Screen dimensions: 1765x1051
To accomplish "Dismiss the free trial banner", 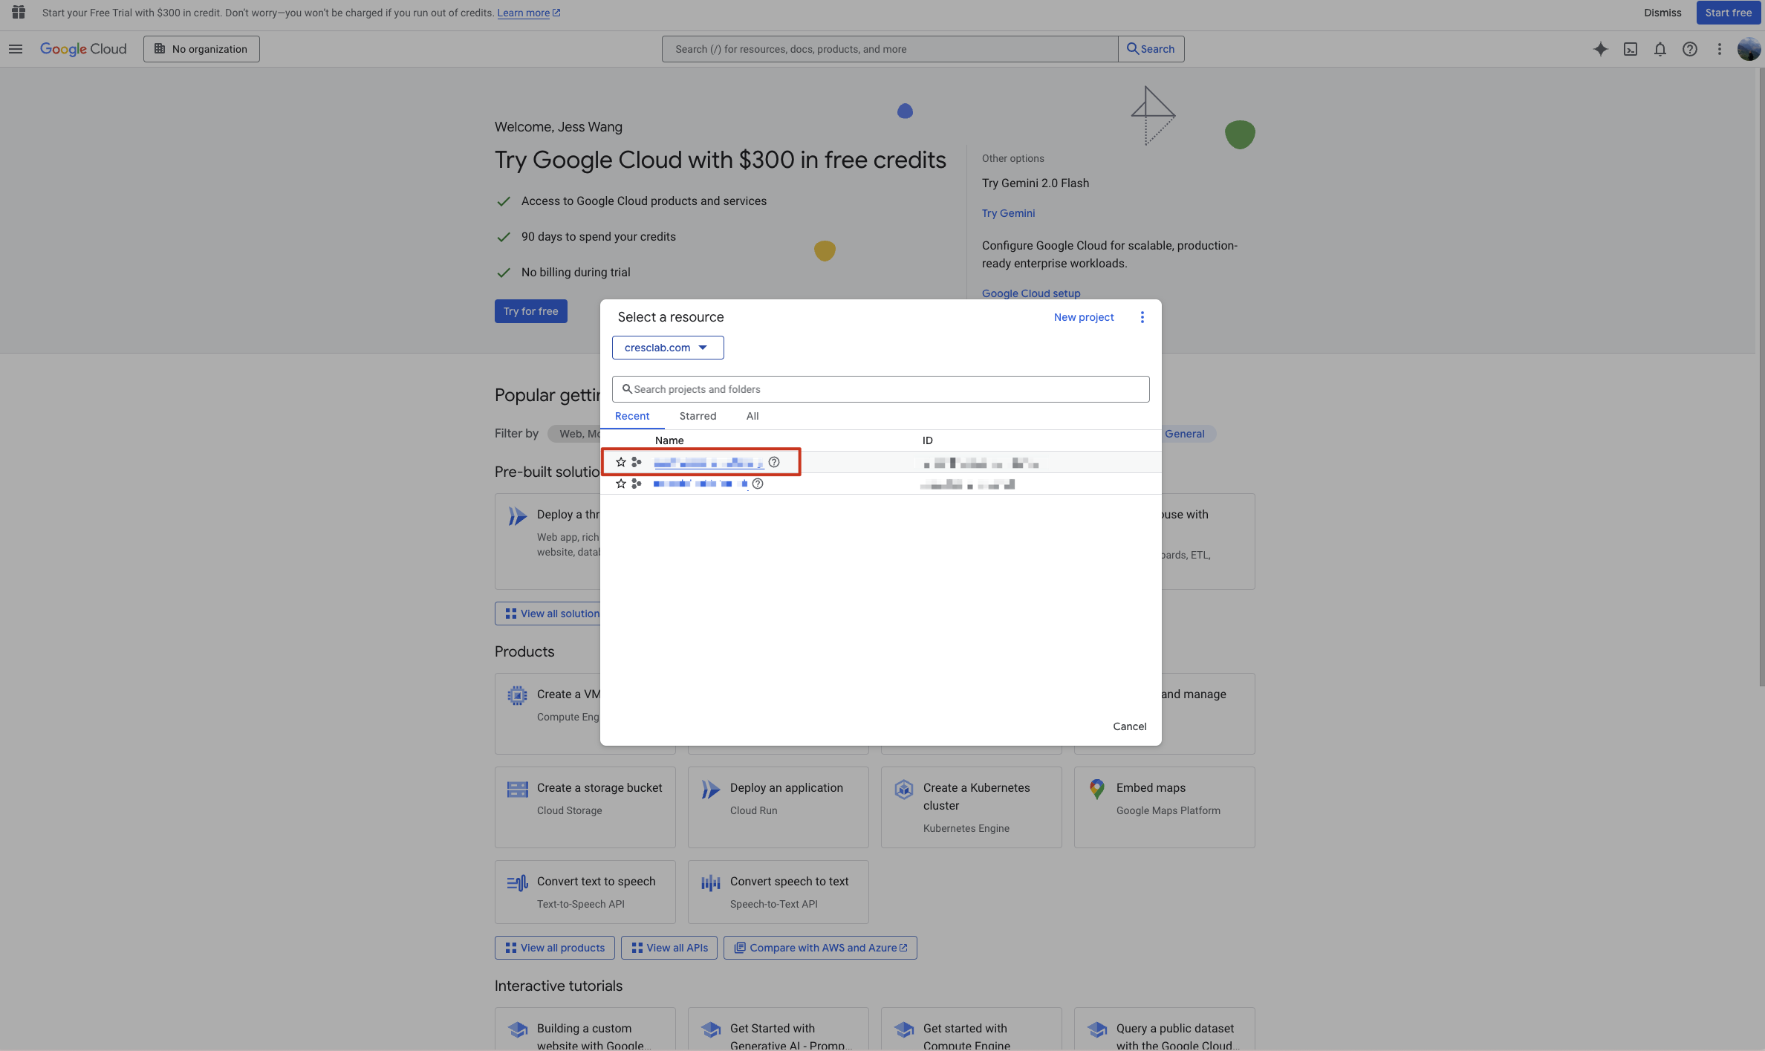I will (x=1662, y=13).
